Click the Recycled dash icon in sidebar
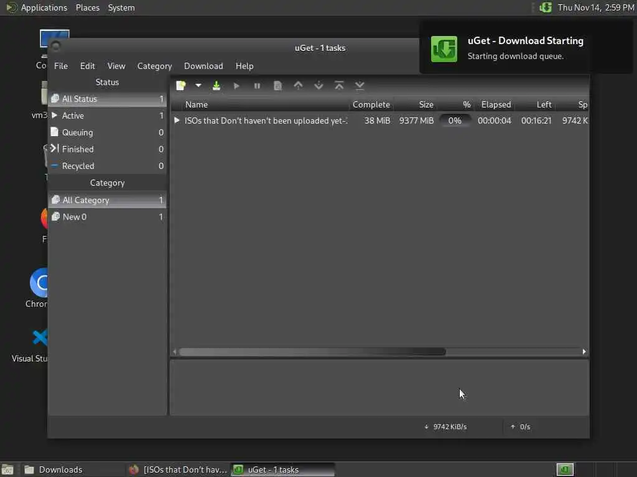 (x=55, y=165)
